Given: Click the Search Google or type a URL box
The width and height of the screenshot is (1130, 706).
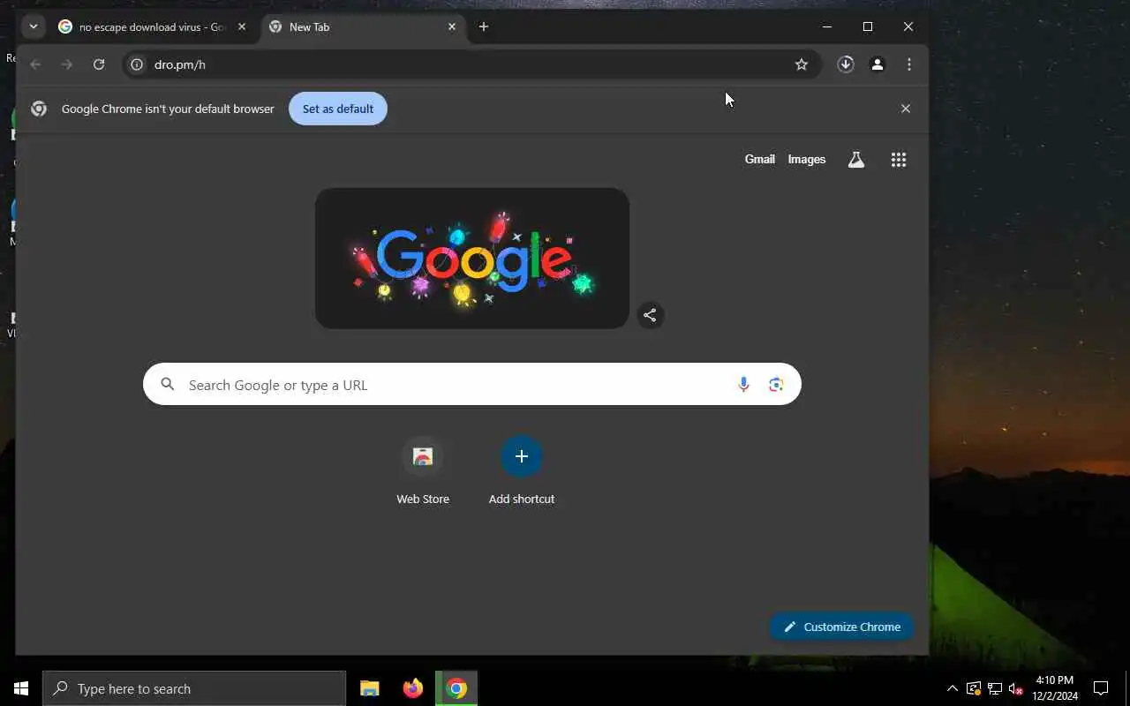Looking at the screenshot, I should [x=472, y=385].
